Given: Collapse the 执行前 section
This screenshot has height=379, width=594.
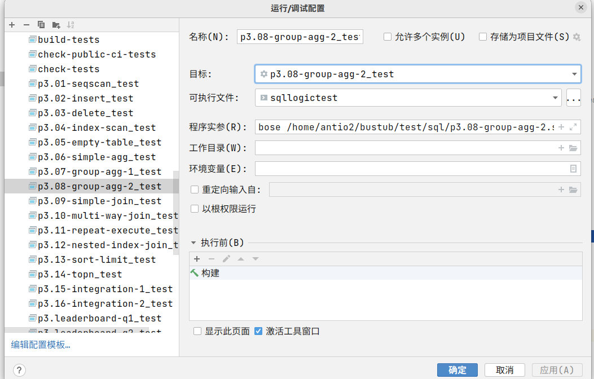Looking at the screenshot, I should point(193,243).
